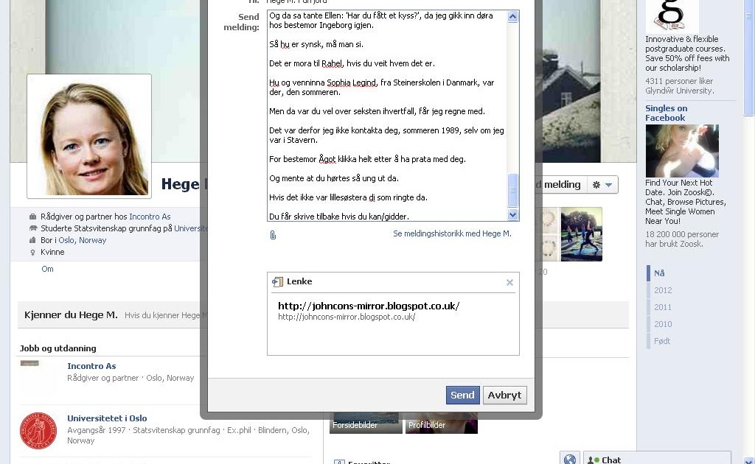This screenshot has width=755, height=464.
Task: Click page scrollbar down arrow at bottom right
Action: point(749,460)
